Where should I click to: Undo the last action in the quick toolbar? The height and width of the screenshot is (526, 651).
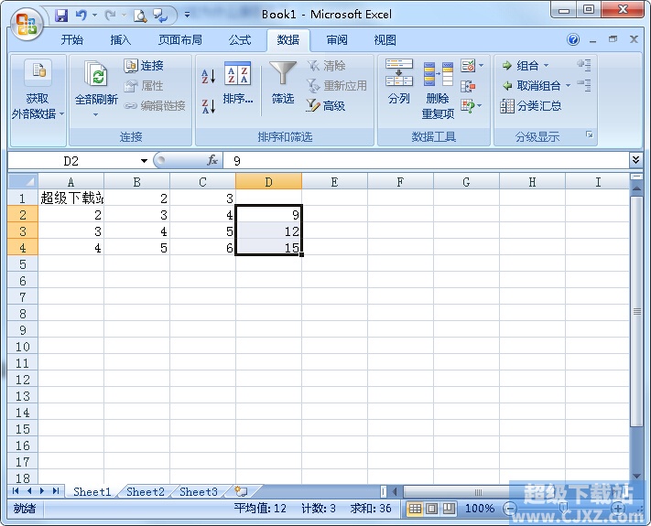(81, 16)
